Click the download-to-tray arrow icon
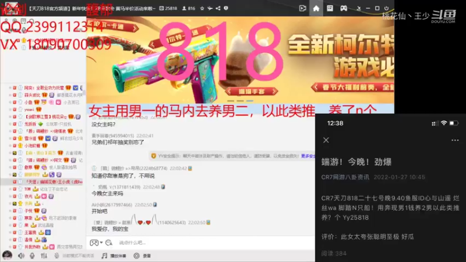The height and width of the screenshot is (262, 466). pos(359,8)
